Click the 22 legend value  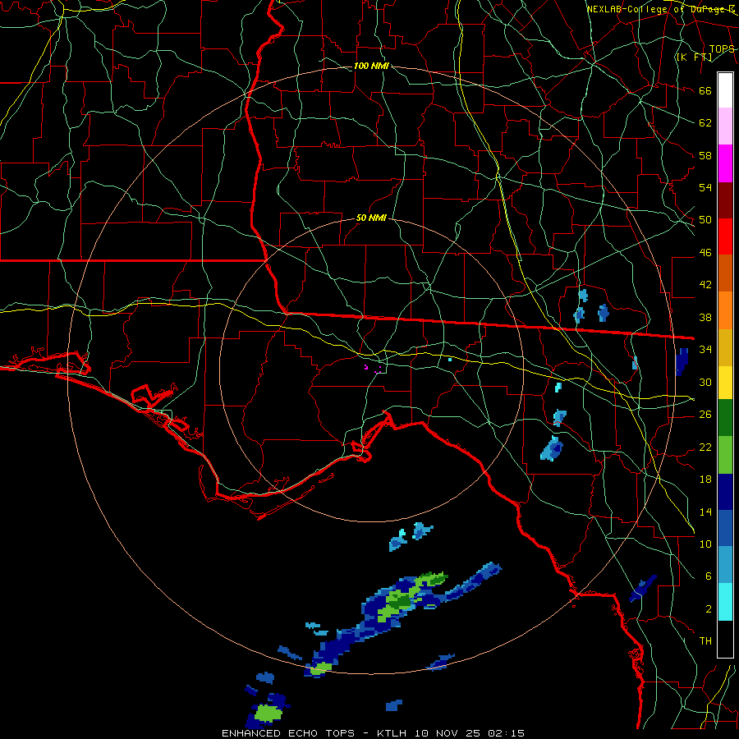[x=705, y=447]
